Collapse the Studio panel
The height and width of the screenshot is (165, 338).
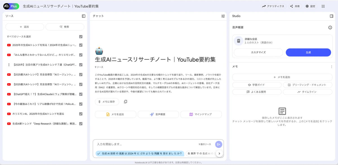[332, 16]
